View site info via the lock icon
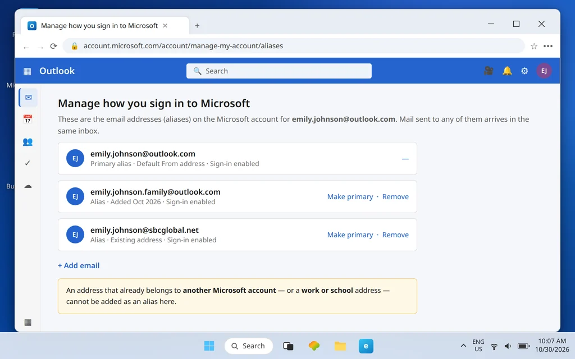Image resolution: width=575 pixels, height=359 pixels. pyautogui.click(x=75, y=46)
